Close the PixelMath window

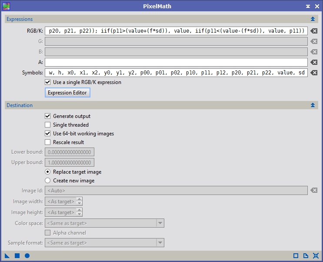click(317, 7)
